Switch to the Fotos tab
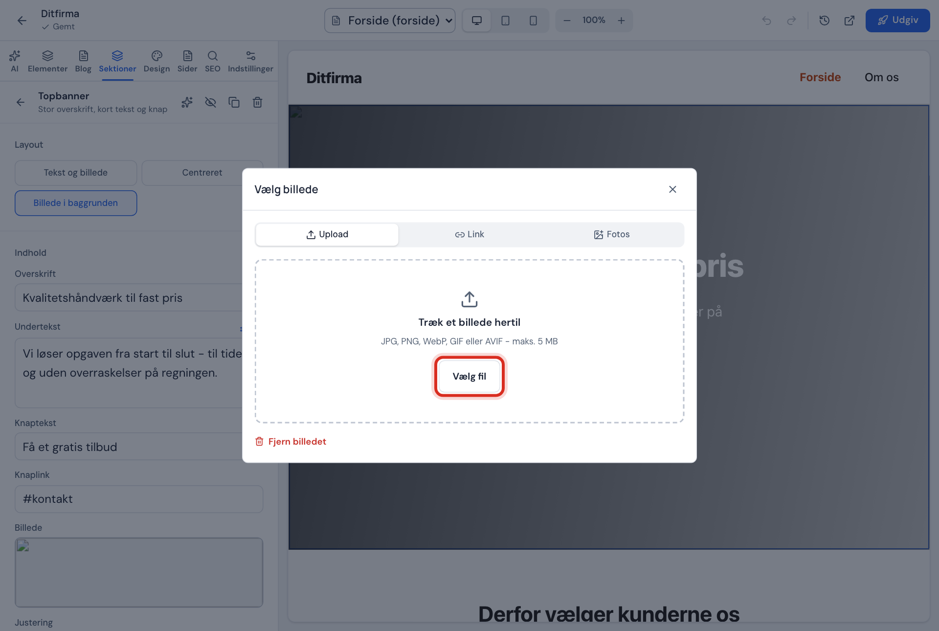The width and height of the screenshot is (939, 631). 612,234
